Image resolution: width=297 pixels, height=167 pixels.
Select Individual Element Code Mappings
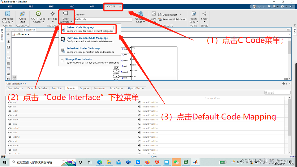[90, 40]
